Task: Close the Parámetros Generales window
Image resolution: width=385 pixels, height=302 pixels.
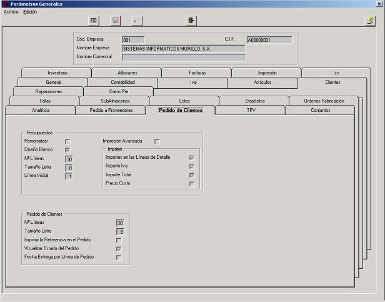Action: point(379,4)
